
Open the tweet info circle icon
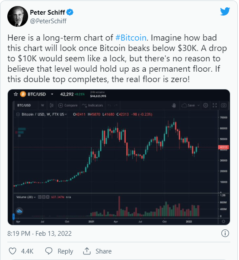click(x=225, y=233)
